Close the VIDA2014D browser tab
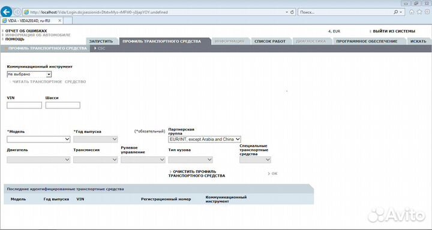This screenshot has width=432, height=230. point(60,20)
